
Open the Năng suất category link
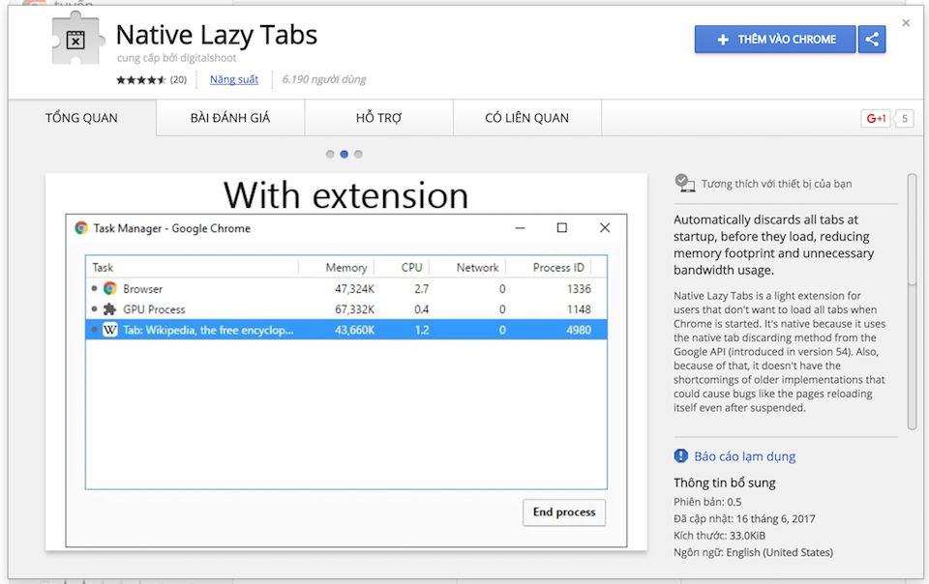pyautogui.click(x=234, y=79)
